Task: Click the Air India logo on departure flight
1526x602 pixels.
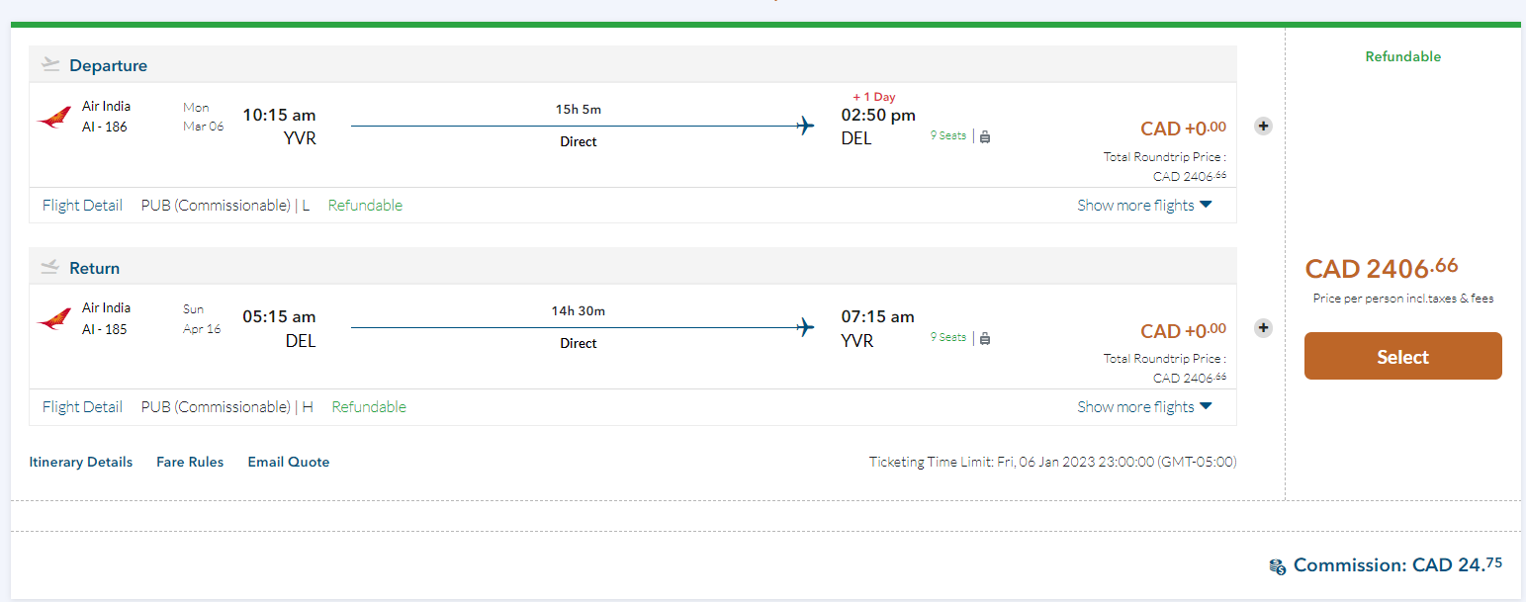Action: click(54, 119)
